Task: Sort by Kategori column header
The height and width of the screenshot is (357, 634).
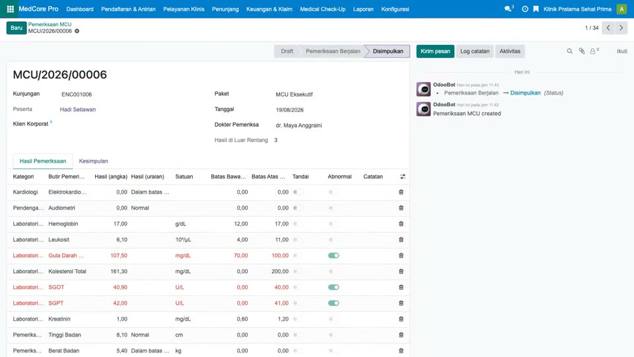Action: [x=24, y=177]
